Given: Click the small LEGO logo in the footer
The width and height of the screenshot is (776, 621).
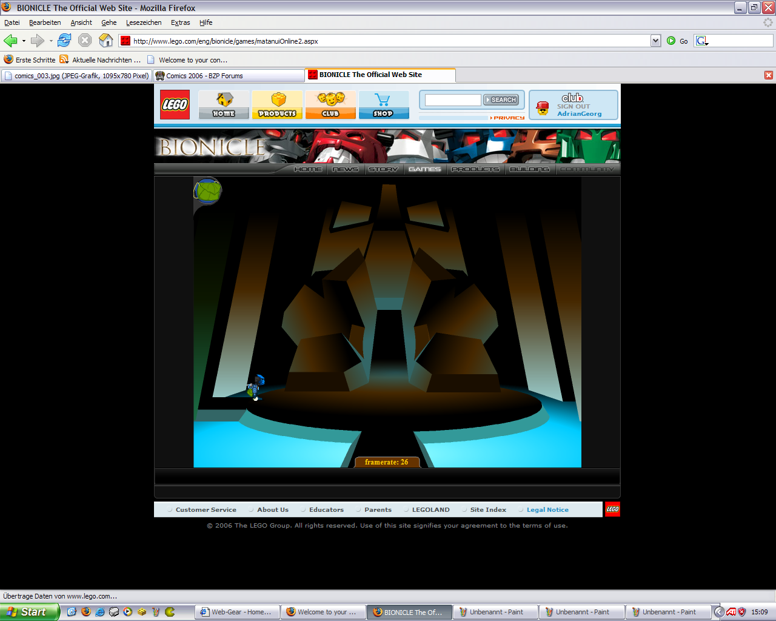Looking at the screenshot, I should pos(612,509).
